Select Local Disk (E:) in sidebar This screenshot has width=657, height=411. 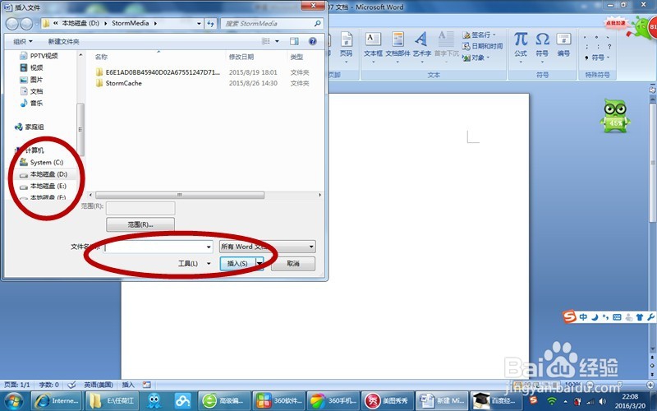[x=48, y=186]
